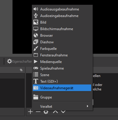The width and height of the screenshot is (118, 120).
Task: Open the Veraltet submenu
Action: [x=62, y=106]
